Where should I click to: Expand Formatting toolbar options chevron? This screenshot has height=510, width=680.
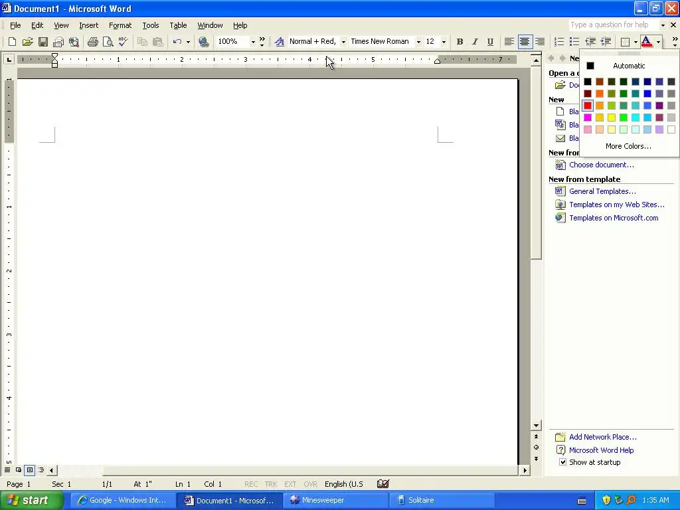675,42
